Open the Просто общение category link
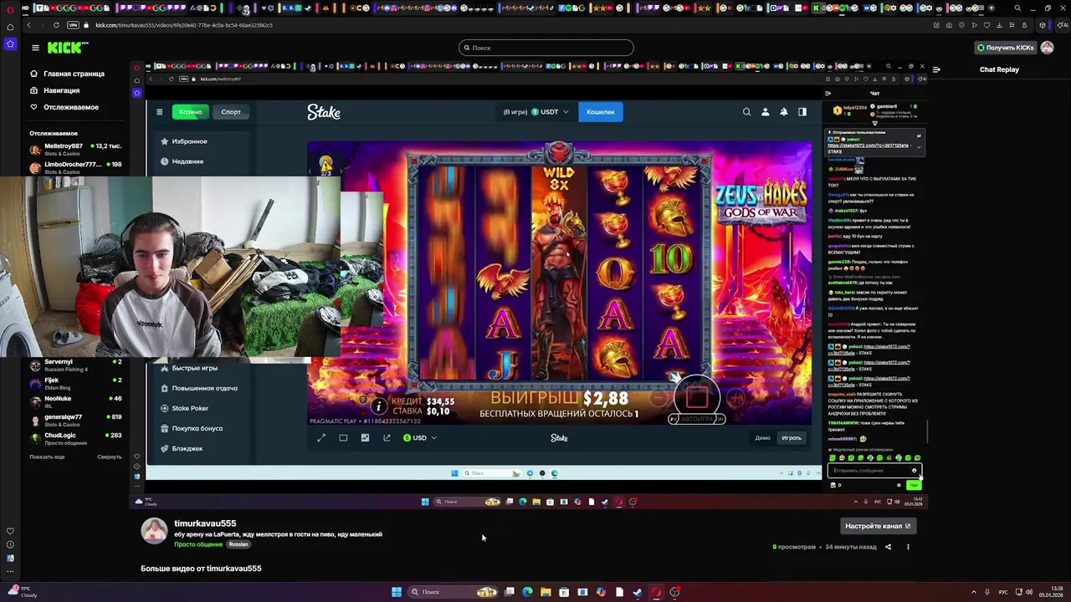The image size is (1071, 602). point(198,544)
